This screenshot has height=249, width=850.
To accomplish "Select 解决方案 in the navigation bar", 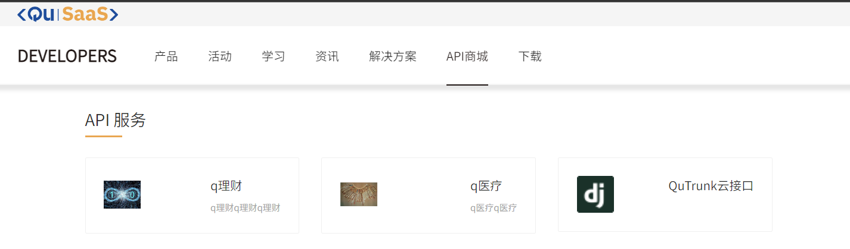I will [x=393, y=57].
